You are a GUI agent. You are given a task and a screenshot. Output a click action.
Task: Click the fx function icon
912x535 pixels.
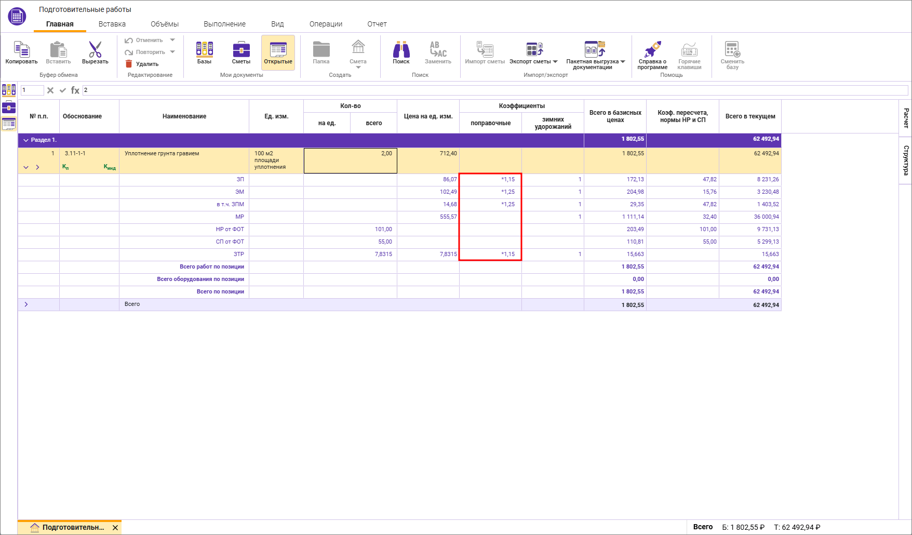(x=75, y=90)
